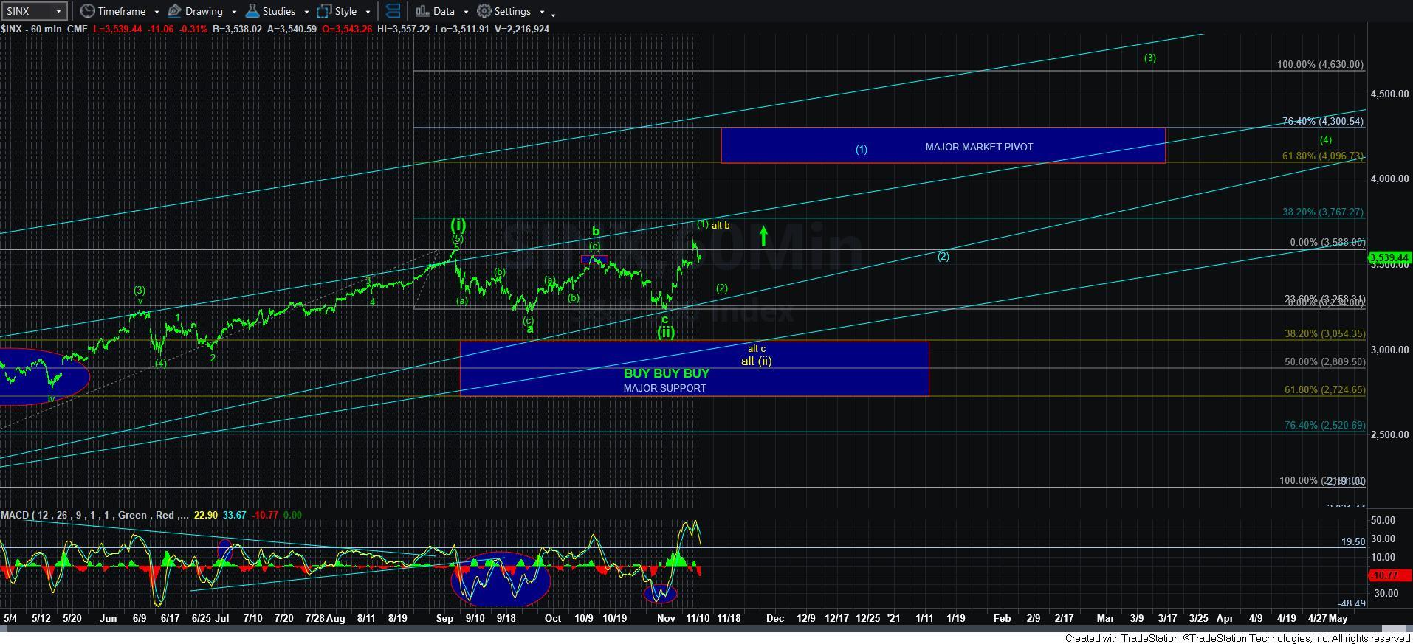Select the yellow alt b label
1413x644 pixels.
click(x=721, y=226)
